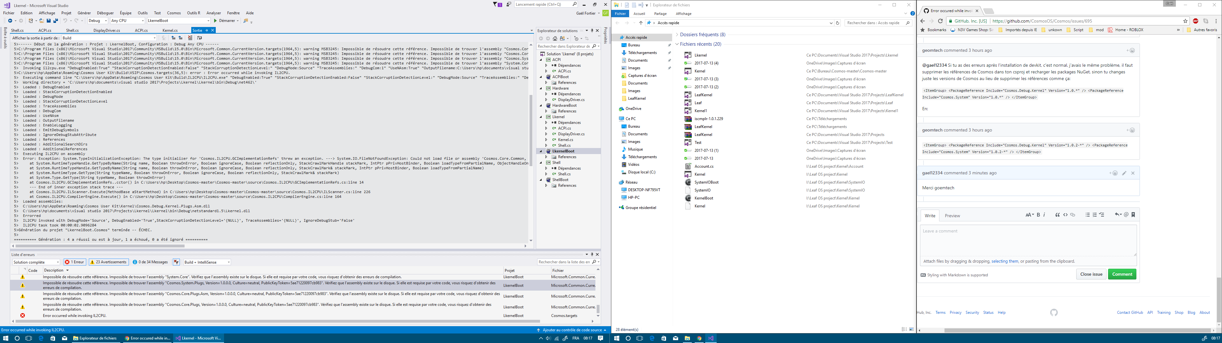
Task: Bold icon in GitHub comment toolbar
Action: click(1038, 215)
